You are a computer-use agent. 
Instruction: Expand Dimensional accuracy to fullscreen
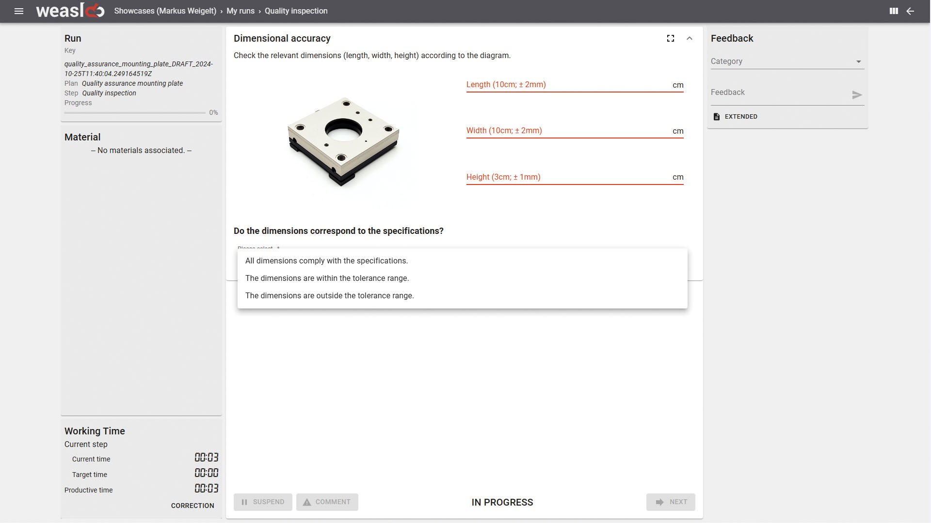tap(671, 38)
